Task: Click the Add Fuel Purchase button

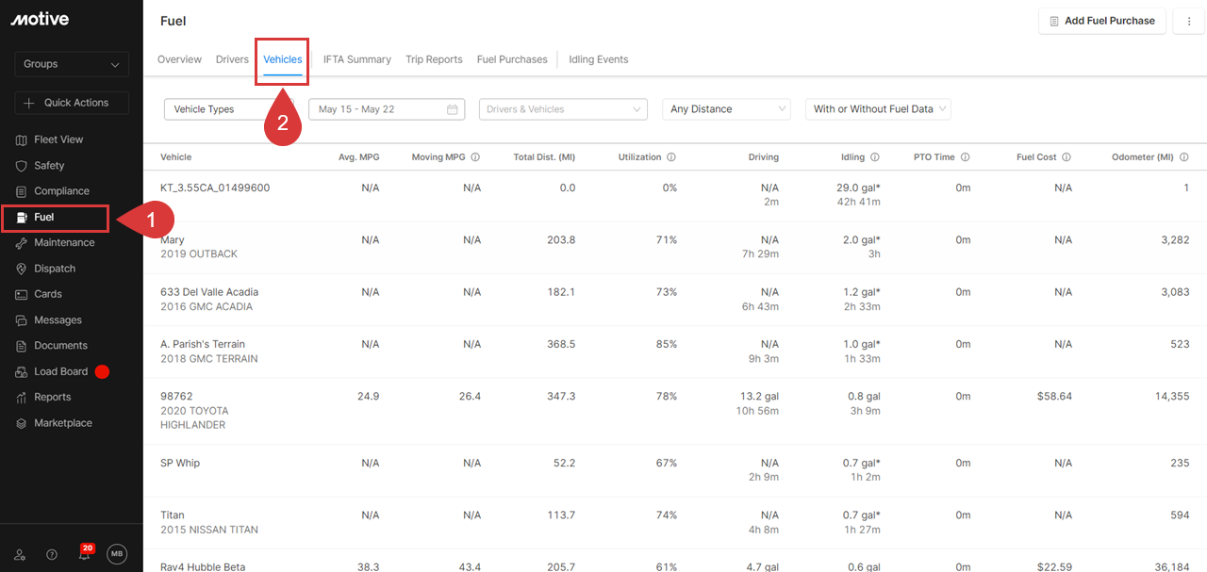Action: pyautogui.click(x=1101, y=21)
